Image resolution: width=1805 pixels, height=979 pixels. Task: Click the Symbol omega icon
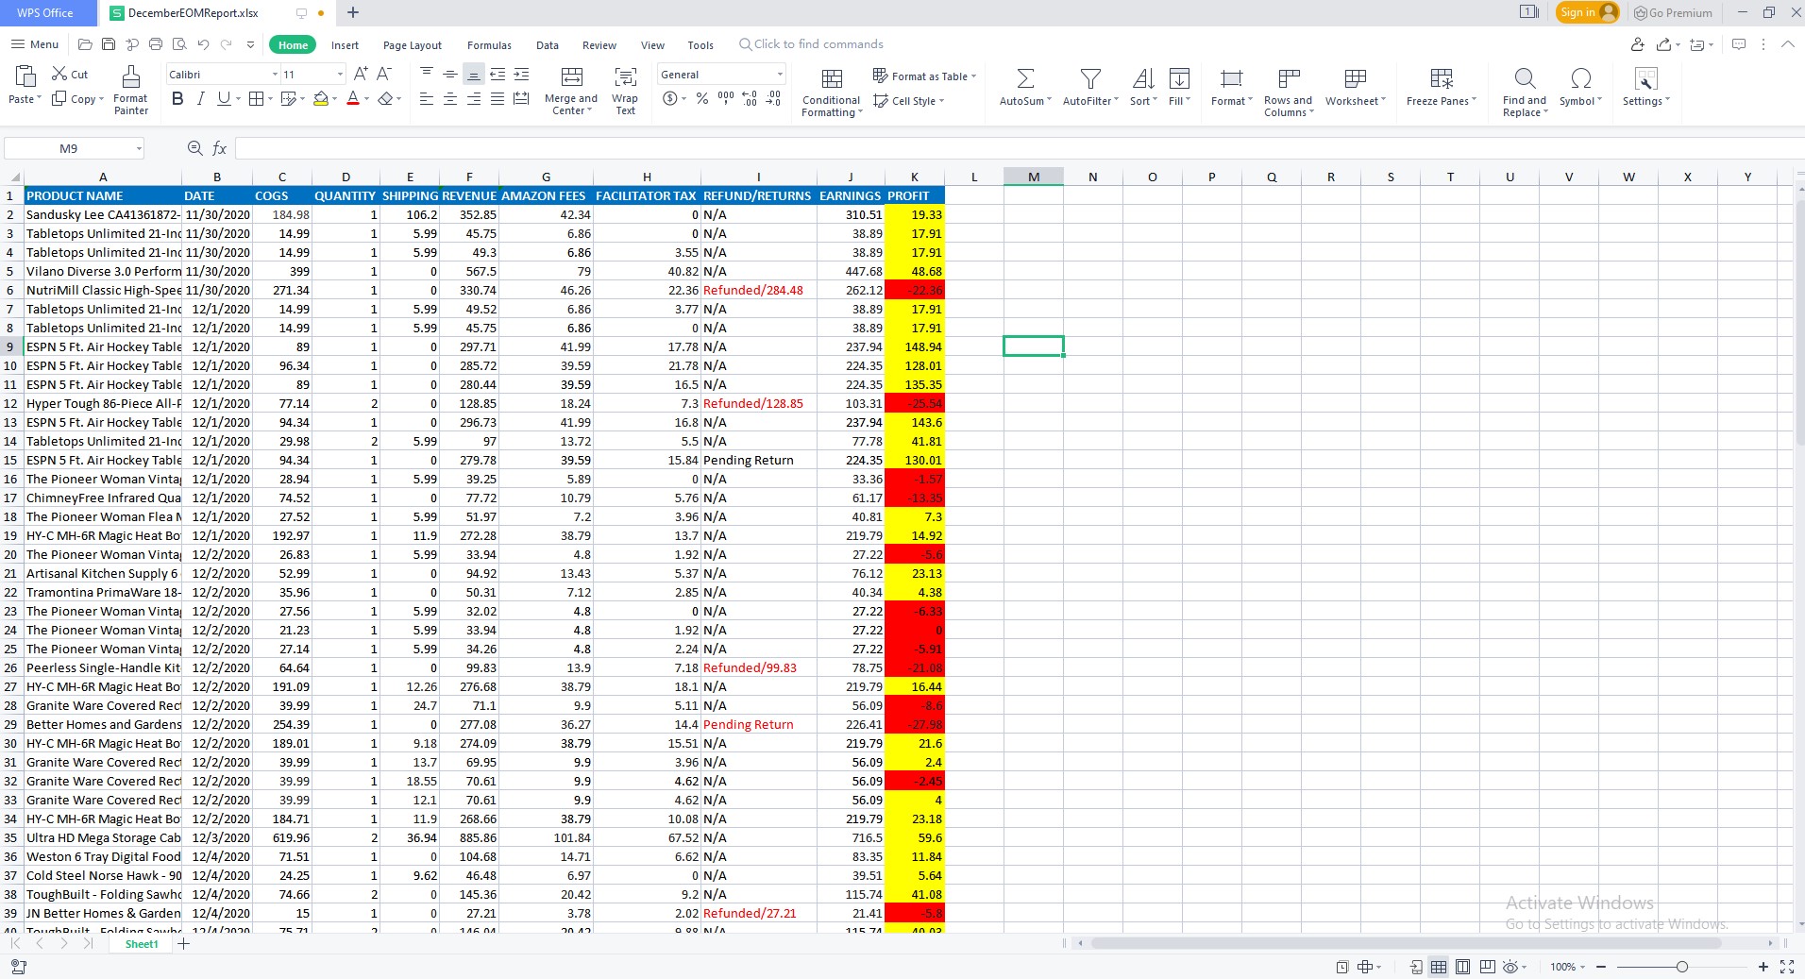tap(1581, 78)
